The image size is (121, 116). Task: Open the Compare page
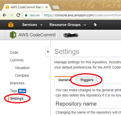coord(22,76)
